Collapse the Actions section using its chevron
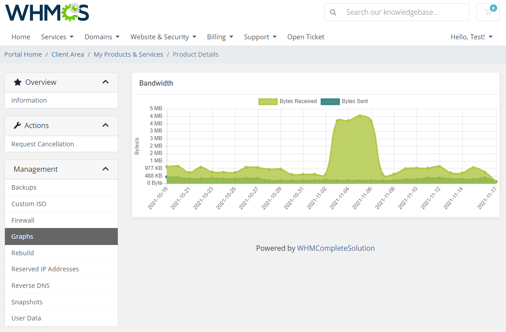The height and width of the screenshot is (332, 506). pyautogui.click(x=106, y=125)
